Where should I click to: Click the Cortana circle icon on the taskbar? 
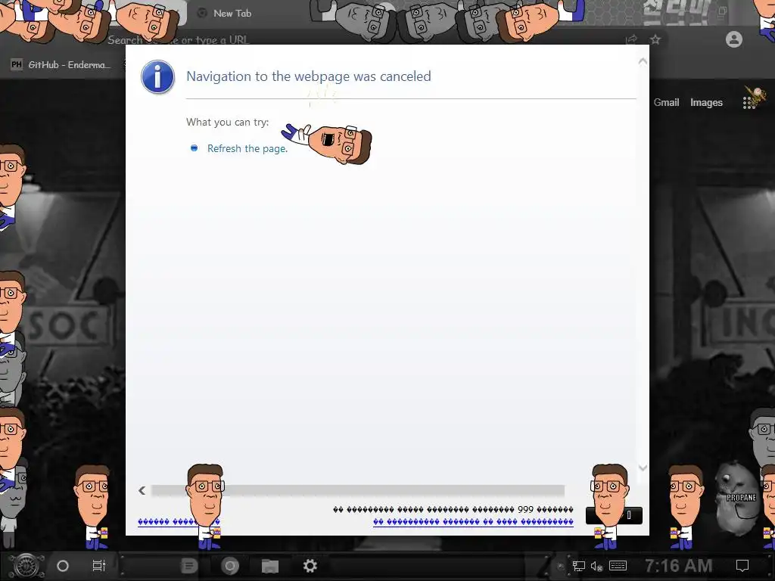pos(63,566)
